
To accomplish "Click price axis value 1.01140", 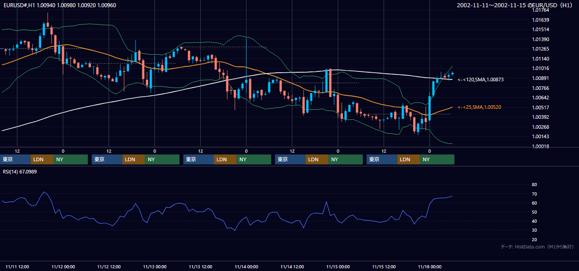I will point(541,59).
